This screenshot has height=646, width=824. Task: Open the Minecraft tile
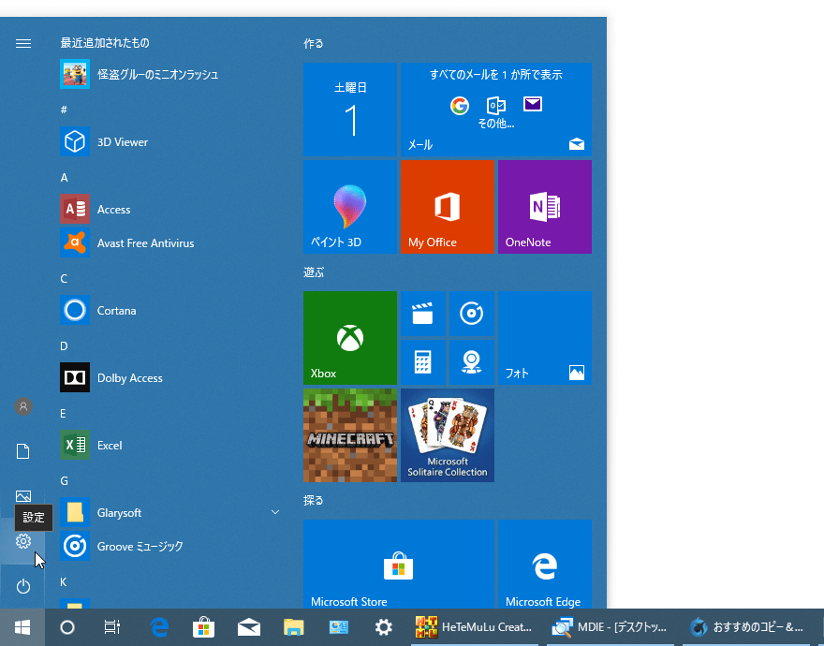tap(350, 435)
